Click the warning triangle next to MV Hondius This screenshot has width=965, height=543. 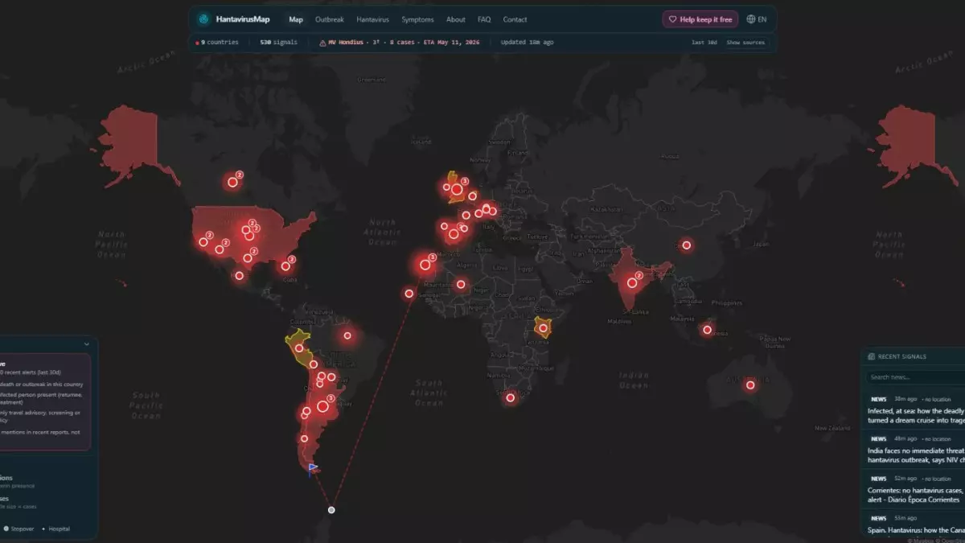click(x=322, y=42)
